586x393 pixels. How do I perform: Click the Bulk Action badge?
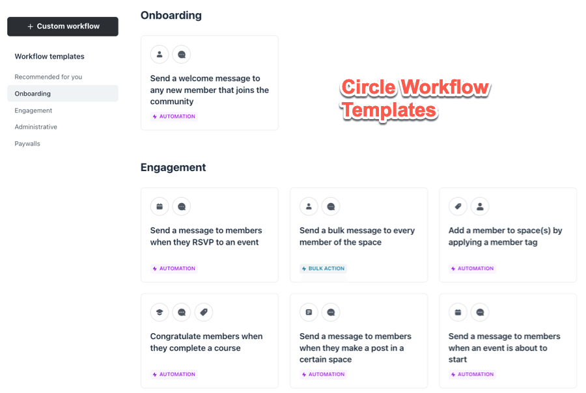click(x=323, y=268)
